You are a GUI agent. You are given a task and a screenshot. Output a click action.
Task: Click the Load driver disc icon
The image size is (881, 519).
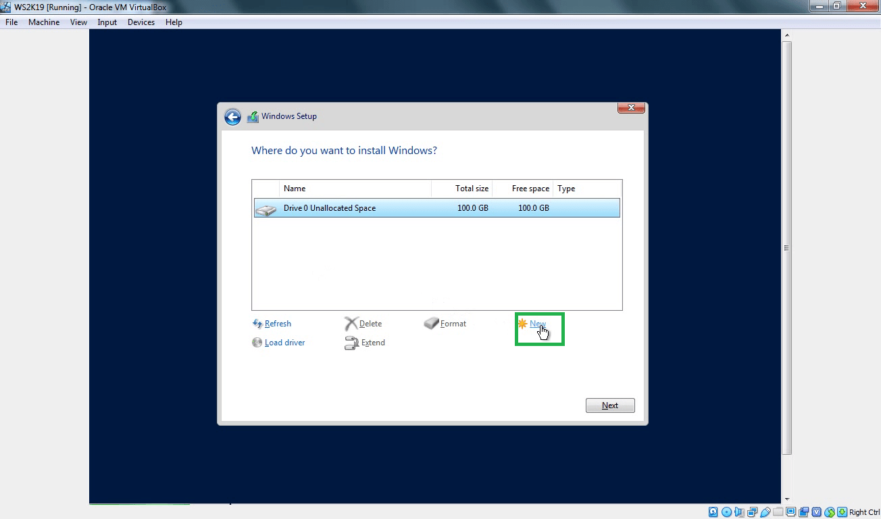pyautogui.click(x=257, y=343)
